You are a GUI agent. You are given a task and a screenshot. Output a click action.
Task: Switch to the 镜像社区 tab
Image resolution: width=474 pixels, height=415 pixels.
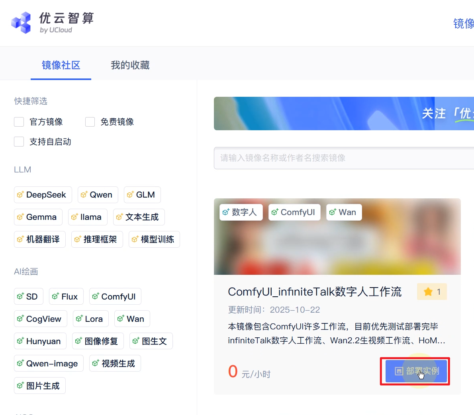point(61,65)
